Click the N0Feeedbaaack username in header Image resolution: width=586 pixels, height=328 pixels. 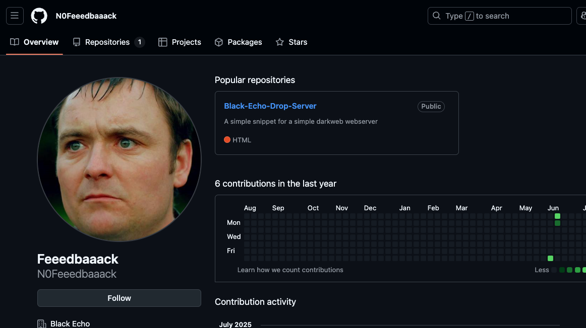tap(86, 16)
